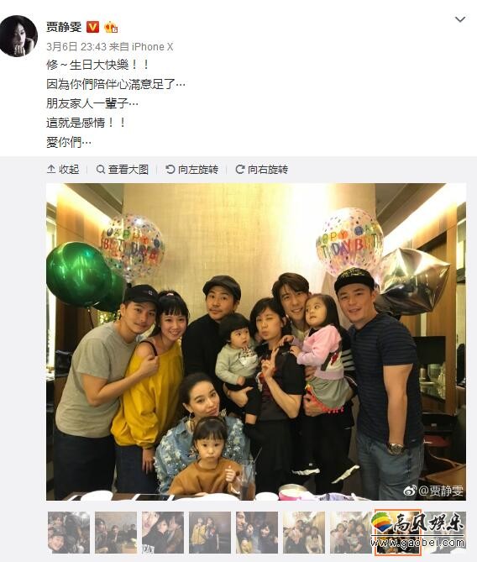Open the 3月6日 23:43 timestamp link
477x562 pixels.
(x=76, y=46)
